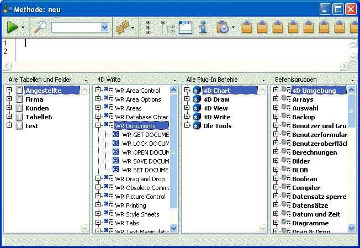Select the Compiler command group
The width and height of the screenshot is (360, 248).
tap(305, 188)
